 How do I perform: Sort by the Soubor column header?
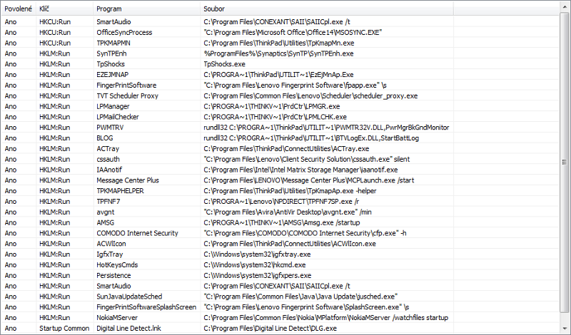click(x=327, y=9)
